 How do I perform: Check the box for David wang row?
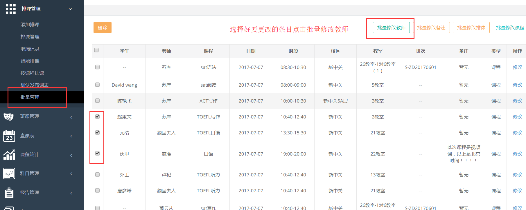pos(97,85)
